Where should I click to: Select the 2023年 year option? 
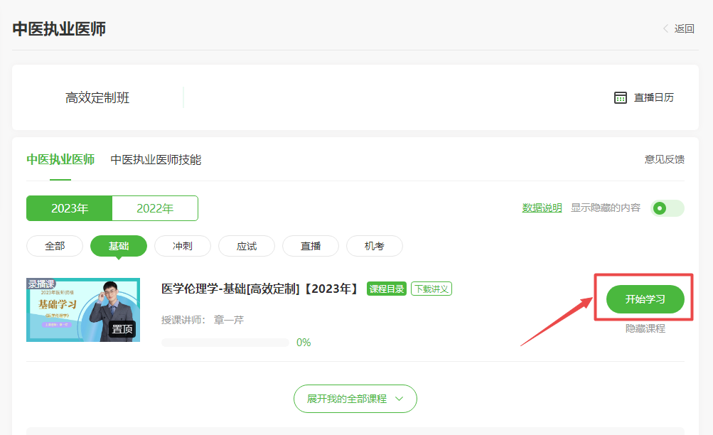(70, 208)
